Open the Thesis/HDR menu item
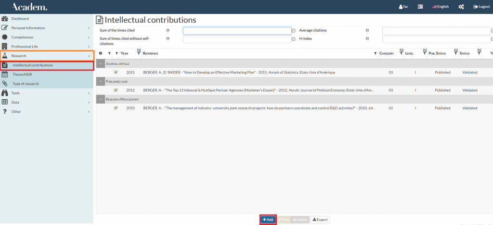The height and width of the screenshot is (225, 493). tap(22, 74)
